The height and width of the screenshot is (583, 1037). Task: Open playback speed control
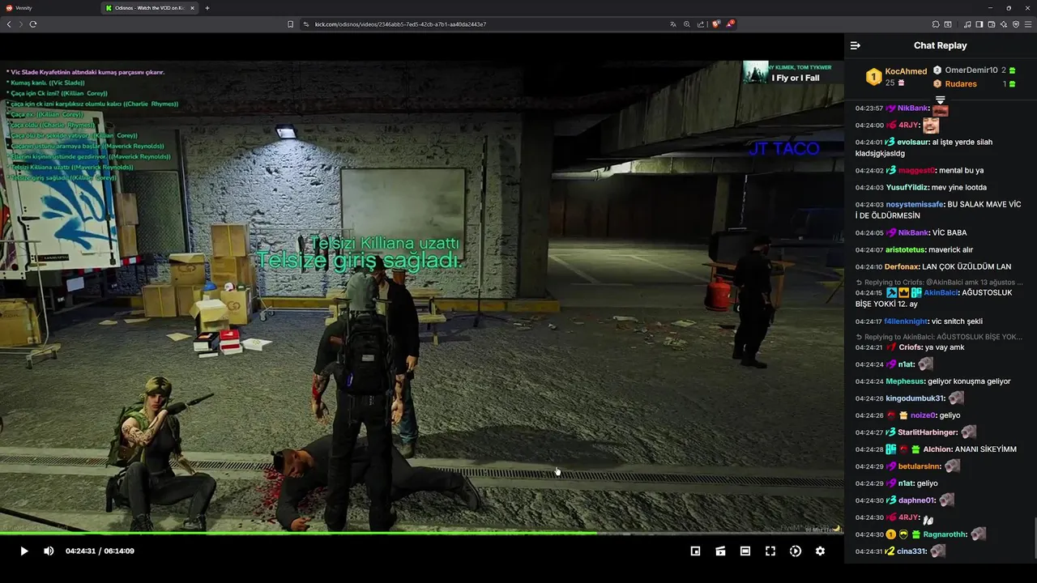796,551
